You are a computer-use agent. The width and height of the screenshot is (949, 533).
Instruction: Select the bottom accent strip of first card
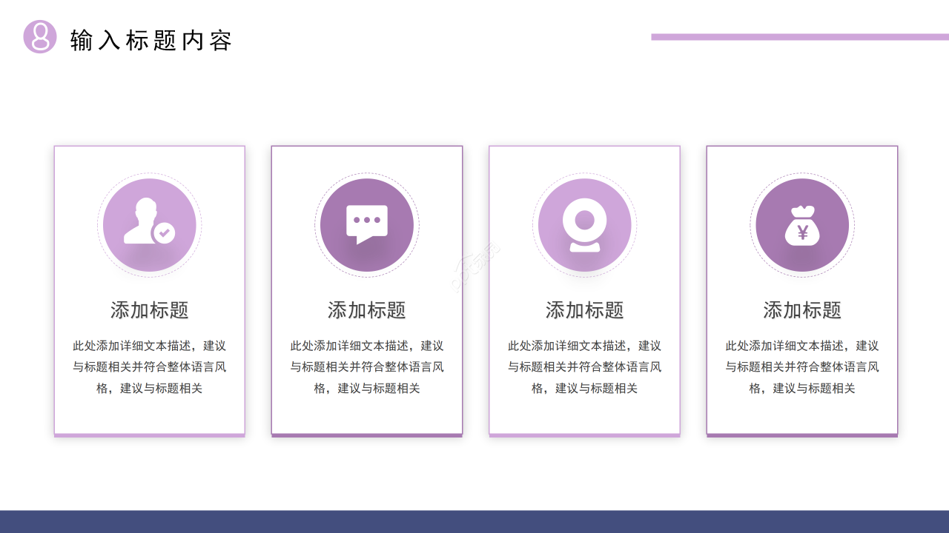point(150,435)
